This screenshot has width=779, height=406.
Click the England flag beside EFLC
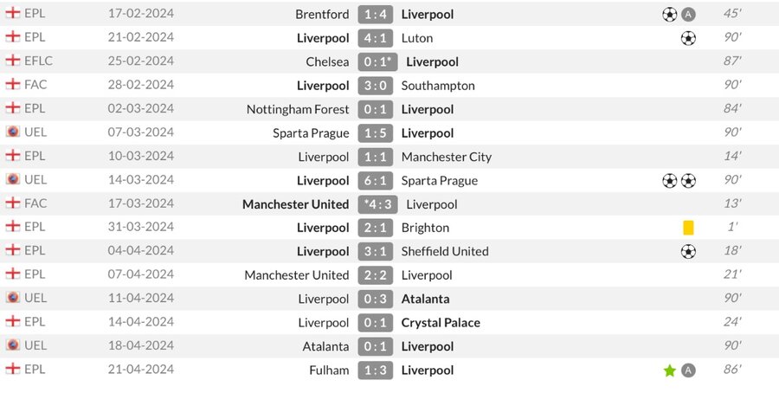coord(13,61)
